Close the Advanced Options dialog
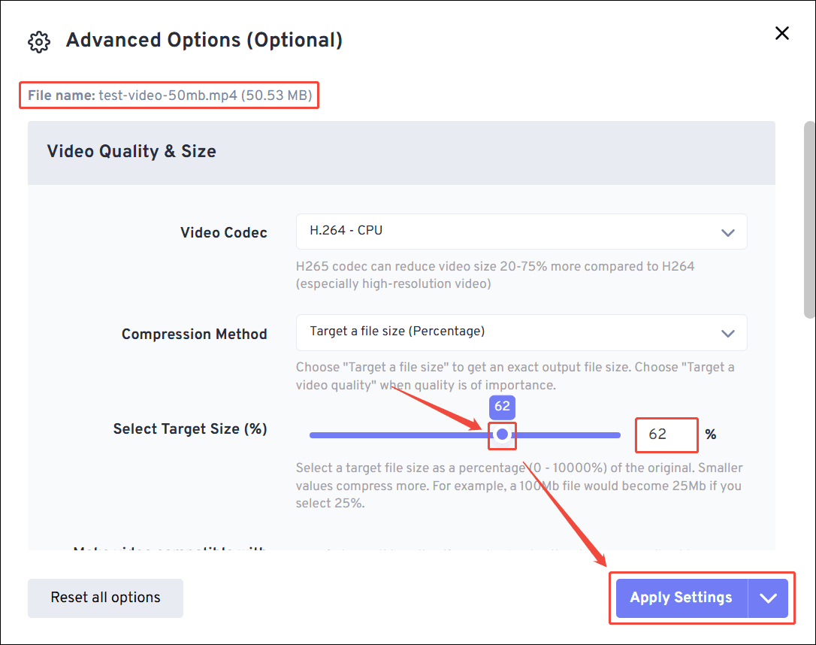Image resolution: width=816 pixels, height=645 pixels. [782, 33]
